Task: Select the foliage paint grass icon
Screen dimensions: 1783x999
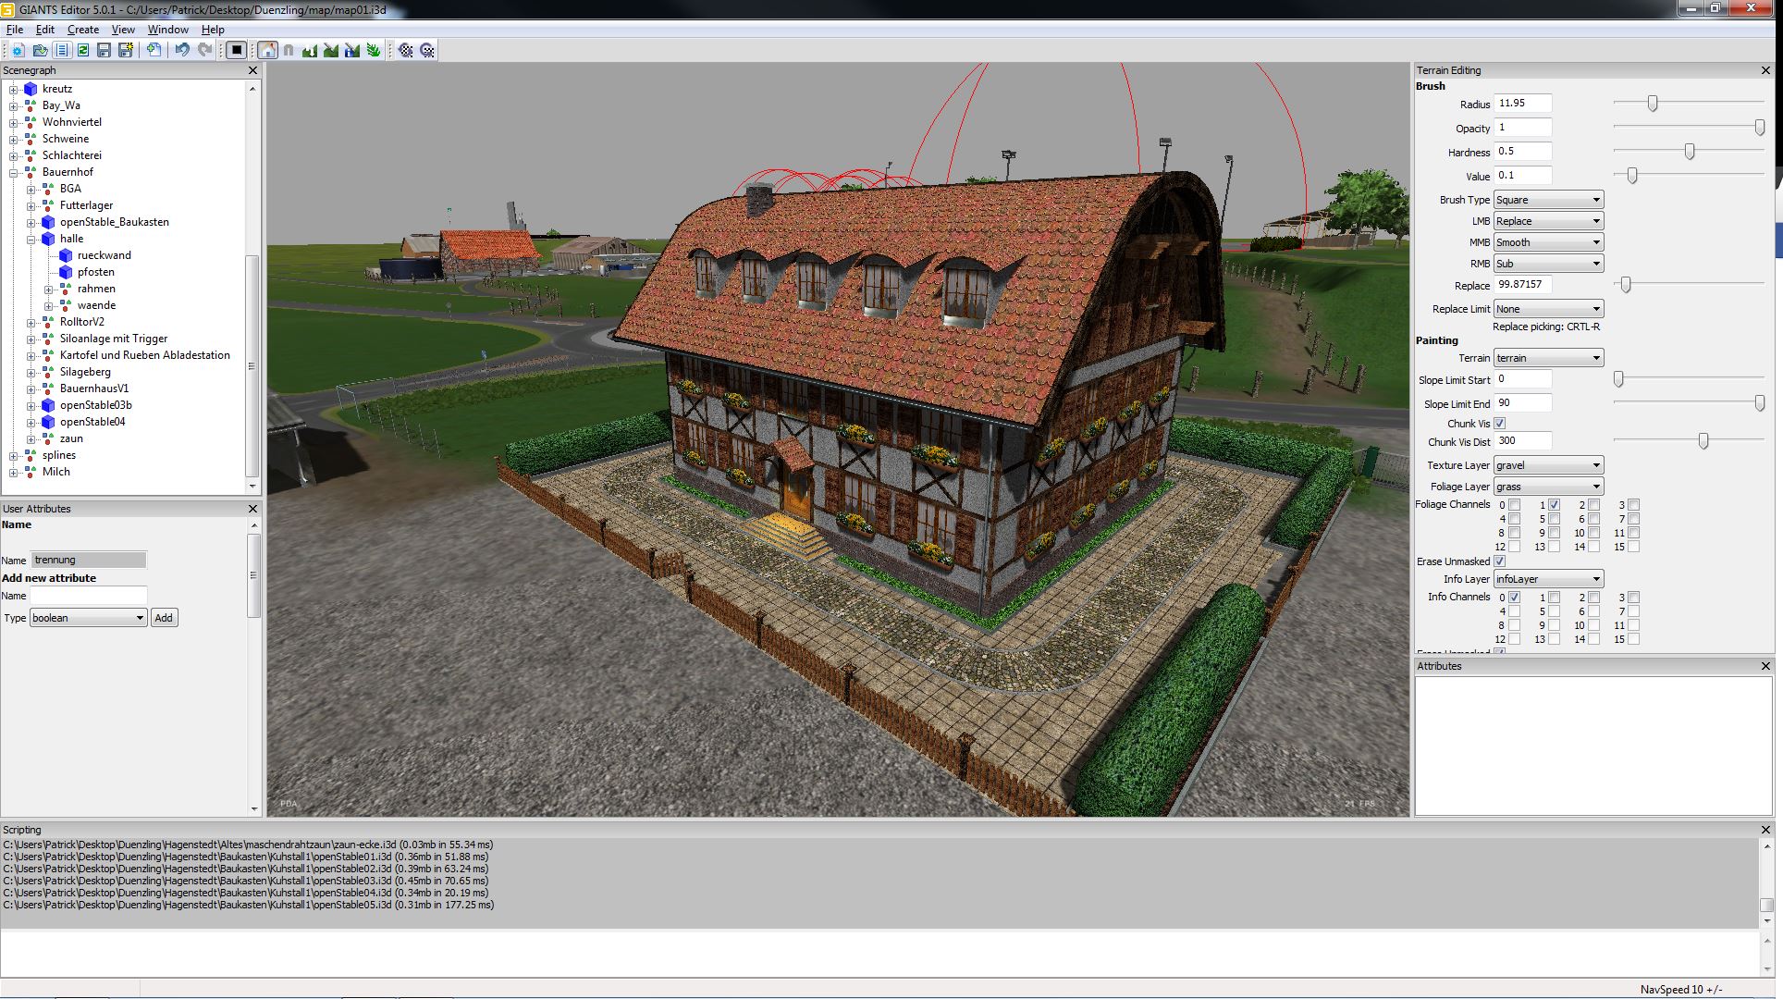Action: (374, 50)
